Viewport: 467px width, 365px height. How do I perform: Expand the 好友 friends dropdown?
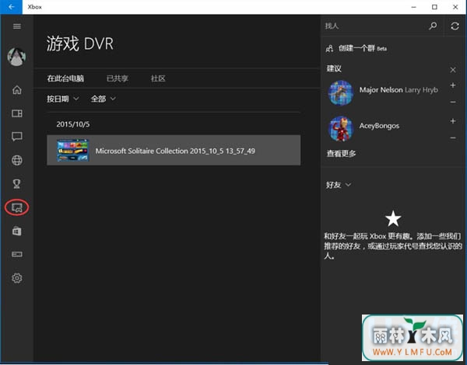point(339,185)
